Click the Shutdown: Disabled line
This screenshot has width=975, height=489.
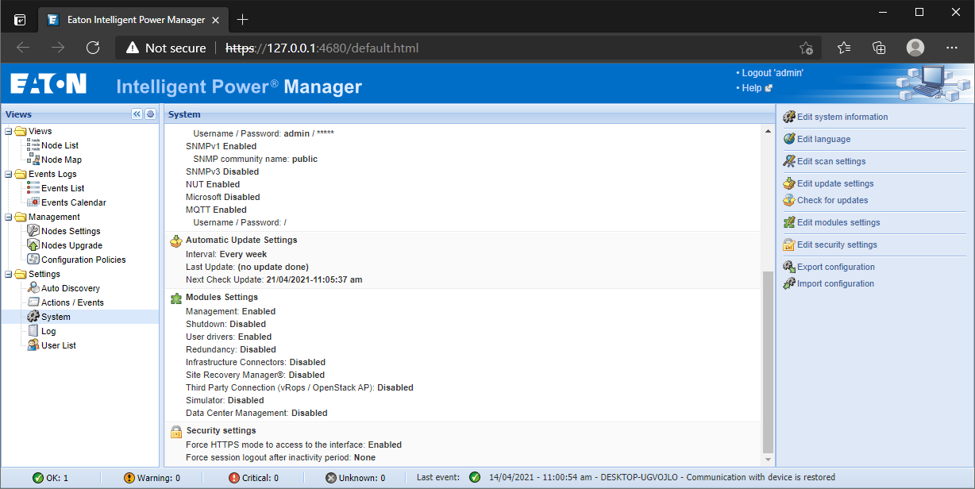pyautogui.click(x=225, y=324)
